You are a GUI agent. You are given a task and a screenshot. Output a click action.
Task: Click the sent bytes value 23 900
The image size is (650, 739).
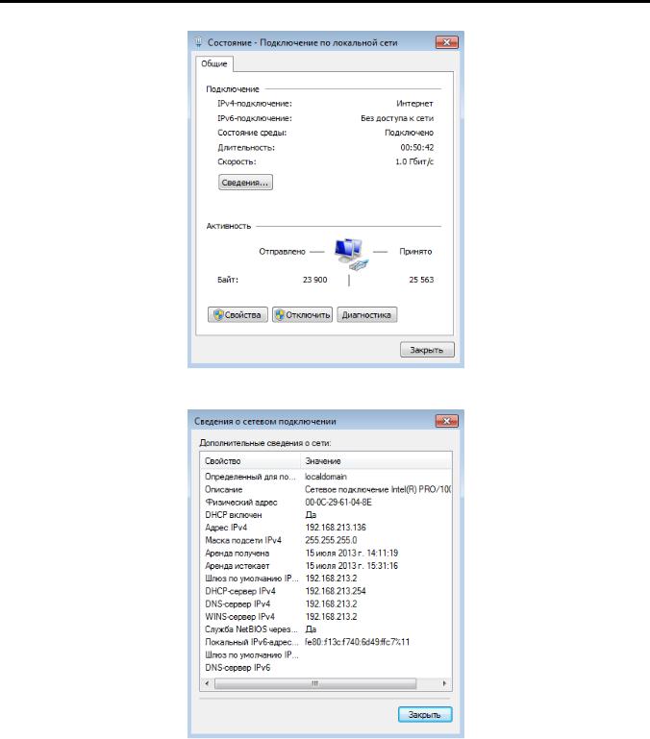(x=314, y=280)
